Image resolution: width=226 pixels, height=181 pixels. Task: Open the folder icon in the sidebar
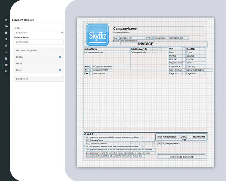[5, 26]
